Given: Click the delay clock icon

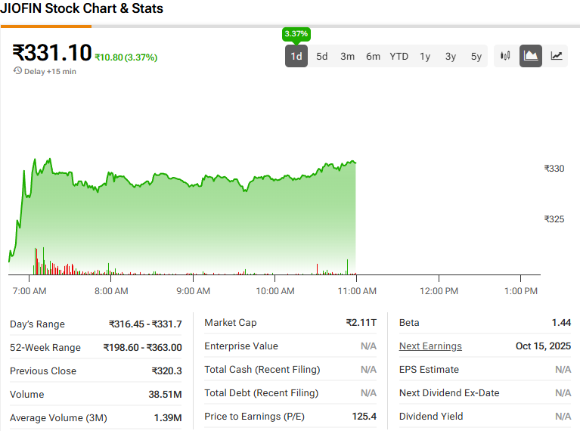Looking at the screenshot, I should coord(17,70).
